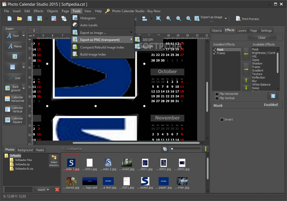Image resolution: width=287 pixels, height=201 pixels.
Task: Click the Duplicate page toolbar icon
Action: pos(64,19)
